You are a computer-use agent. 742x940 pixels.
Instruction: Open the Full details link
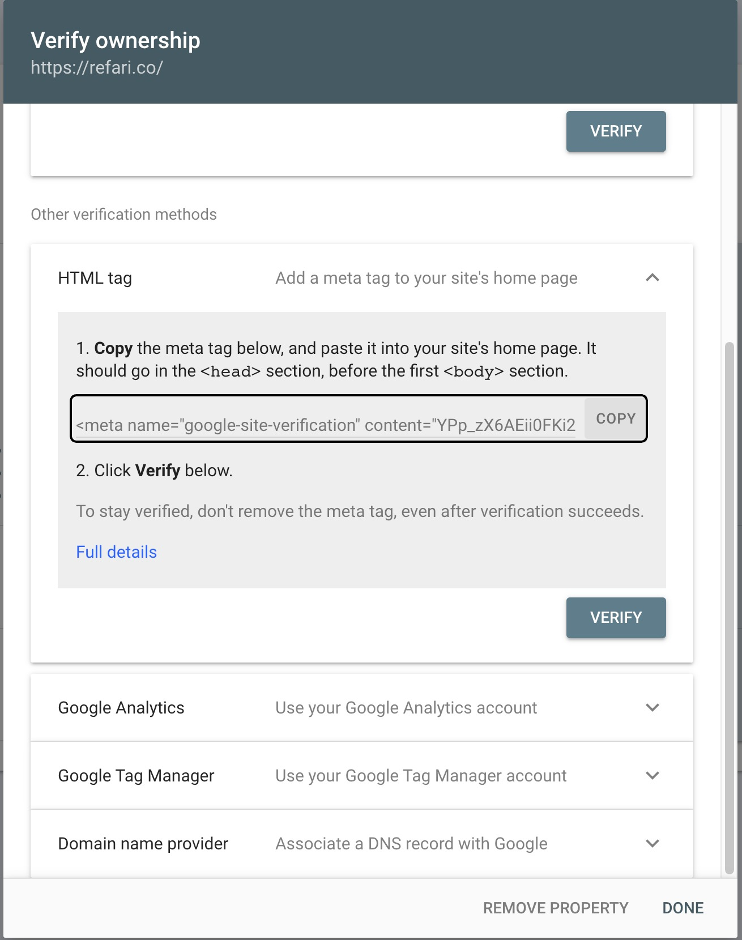click(x=116, y=552)
